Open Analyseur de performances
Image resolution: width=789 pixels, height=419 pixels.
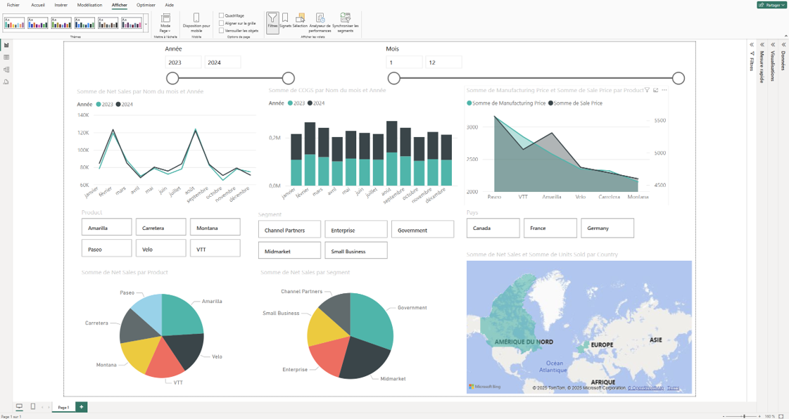click(x=320, y=21)
